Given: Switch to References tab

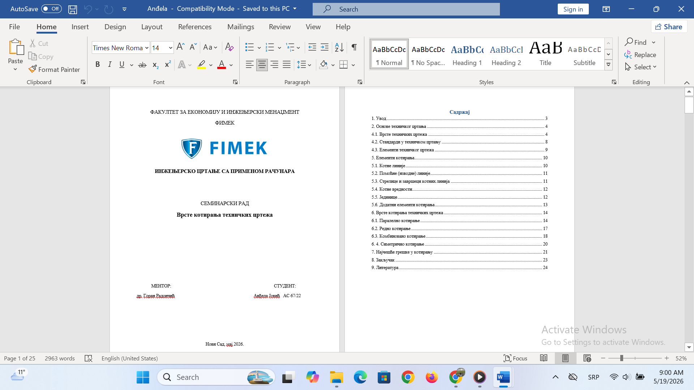Looking at the screenshot, I should point(195,27).
